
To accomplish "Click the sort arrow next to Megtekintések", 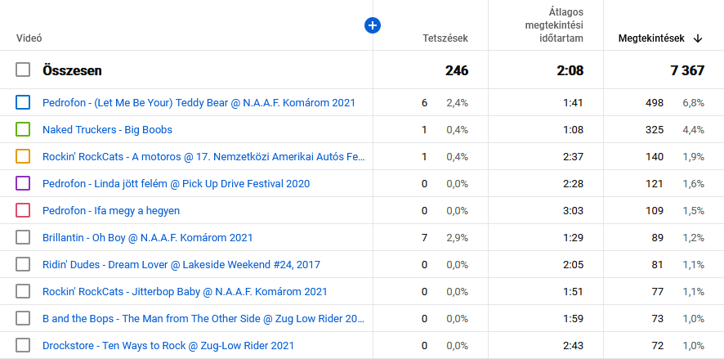I will pos(698,38).
